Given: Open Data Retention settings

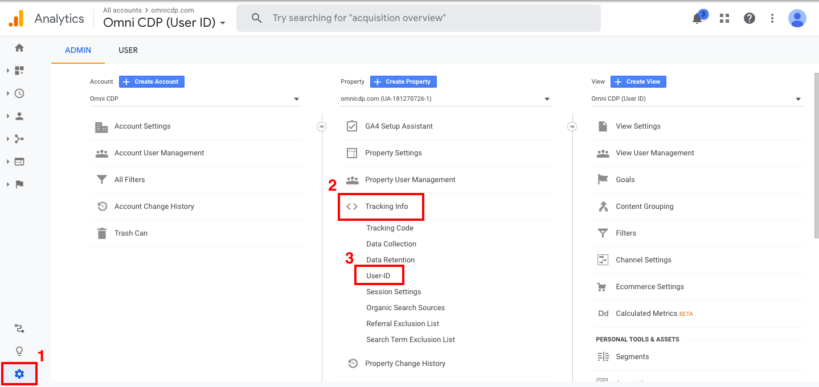Looking at the screenshot, I should [x=390, y=260].
